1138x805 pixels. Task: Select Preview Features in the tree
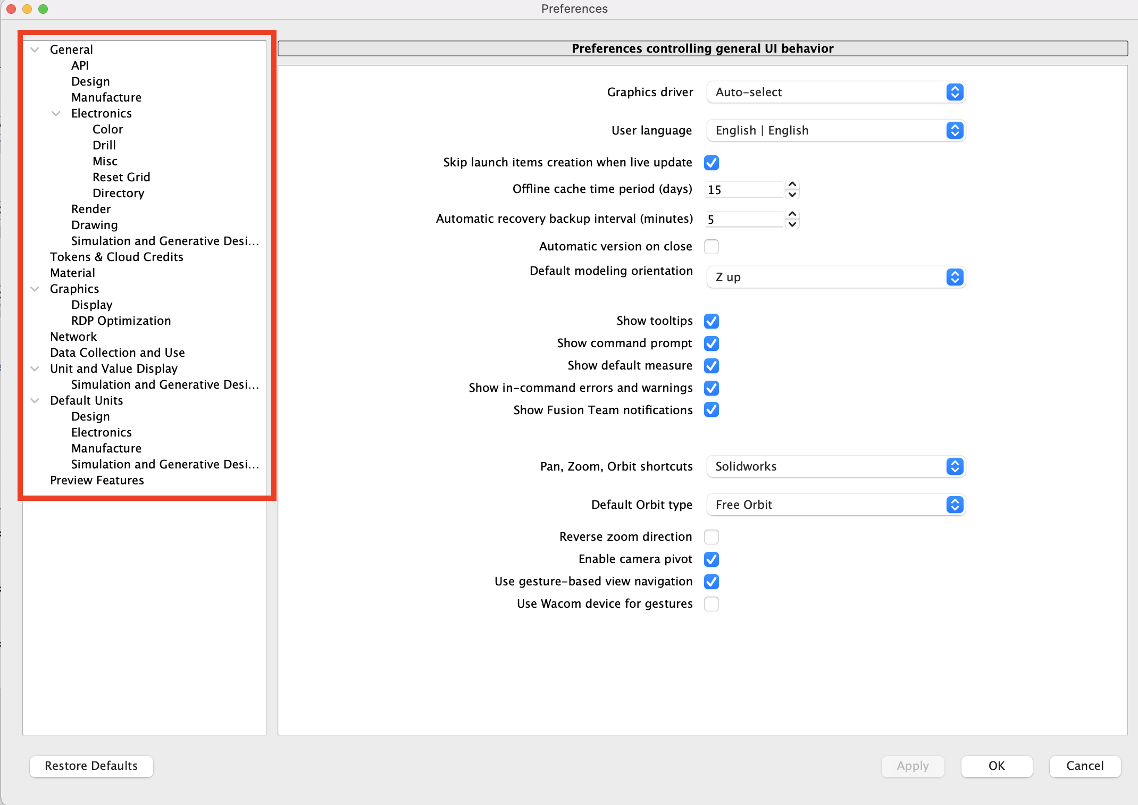97,480
